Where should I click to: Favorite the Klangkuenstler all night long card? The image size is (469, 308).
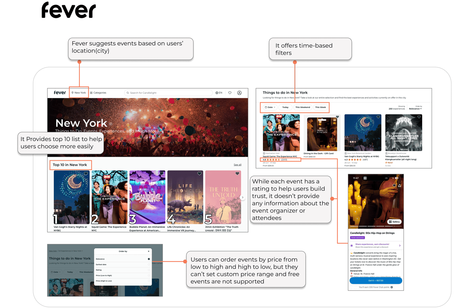(x=419, y=117)
